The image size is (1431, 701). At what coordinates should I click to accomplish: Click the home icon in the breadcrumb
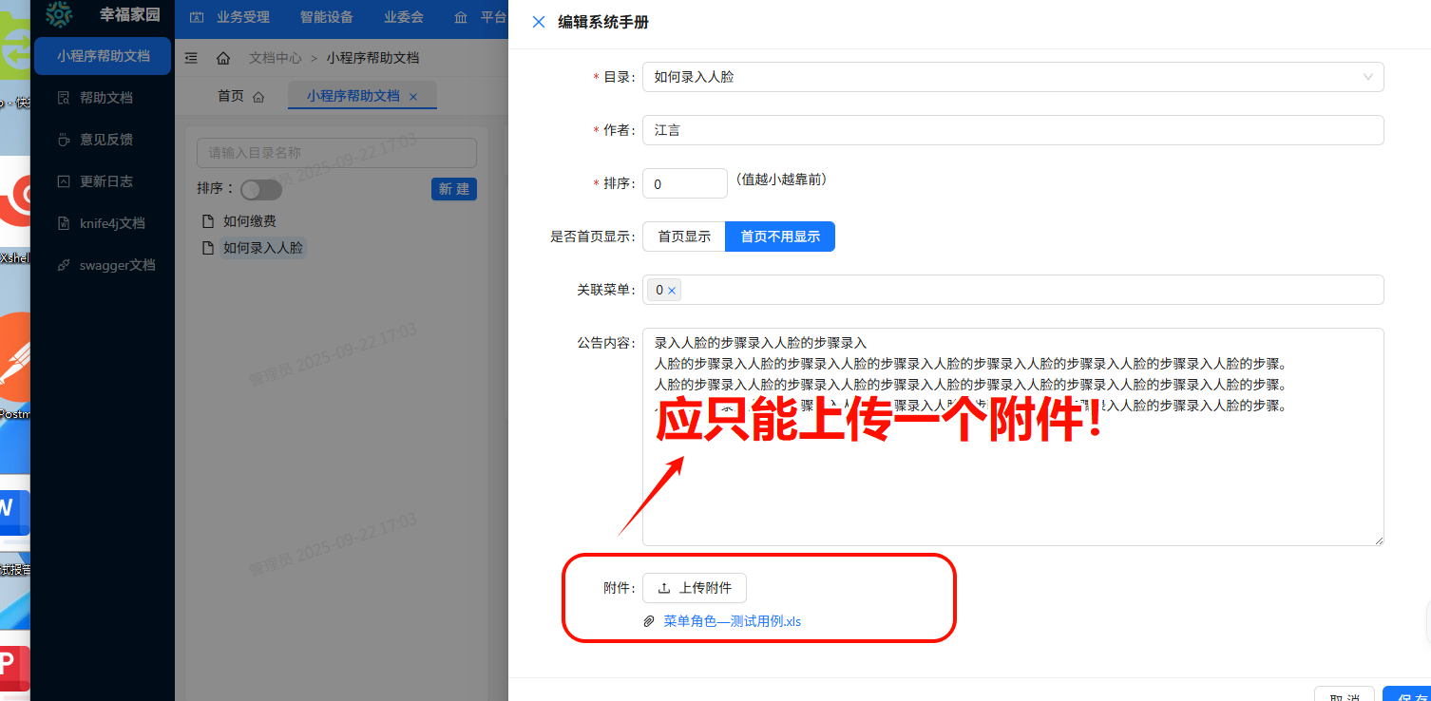pyautogui.click(x=223, y=58)
